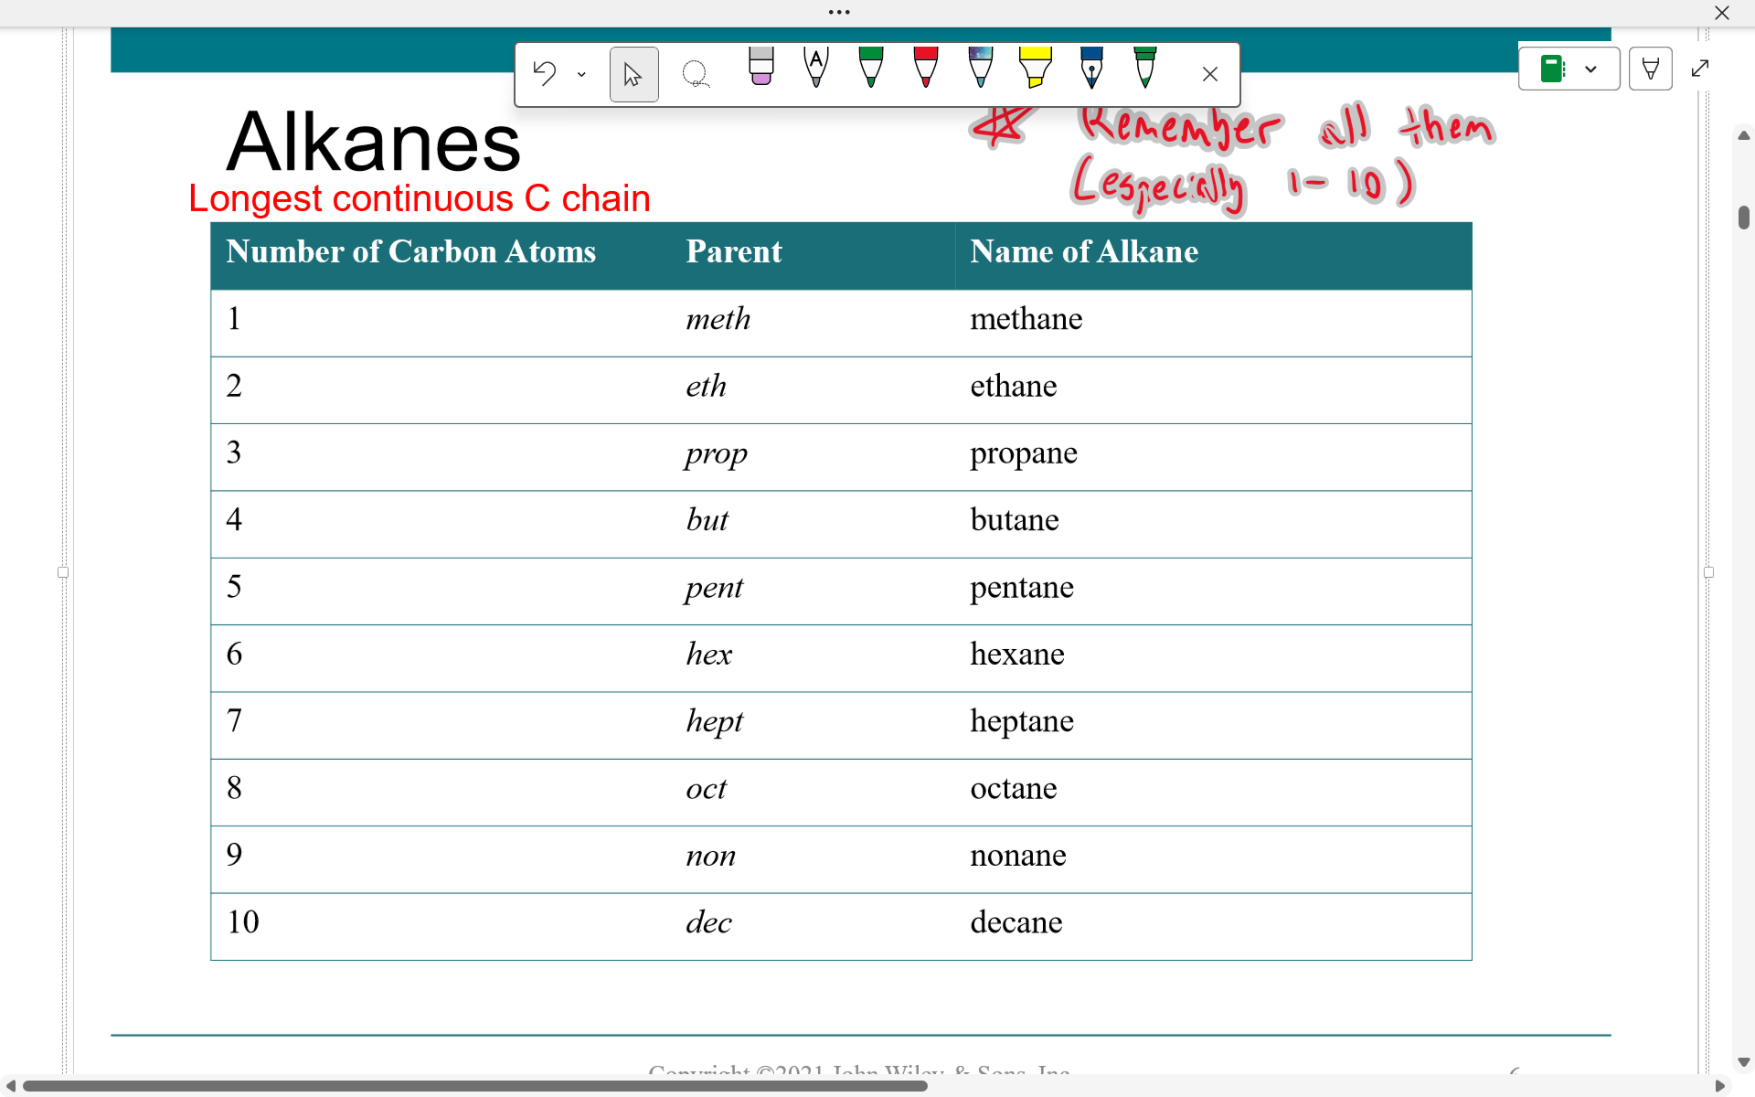Expand the notebook dropdown chevron
Viewport: 1755px width, 1097px height.
click(1590, 69)
